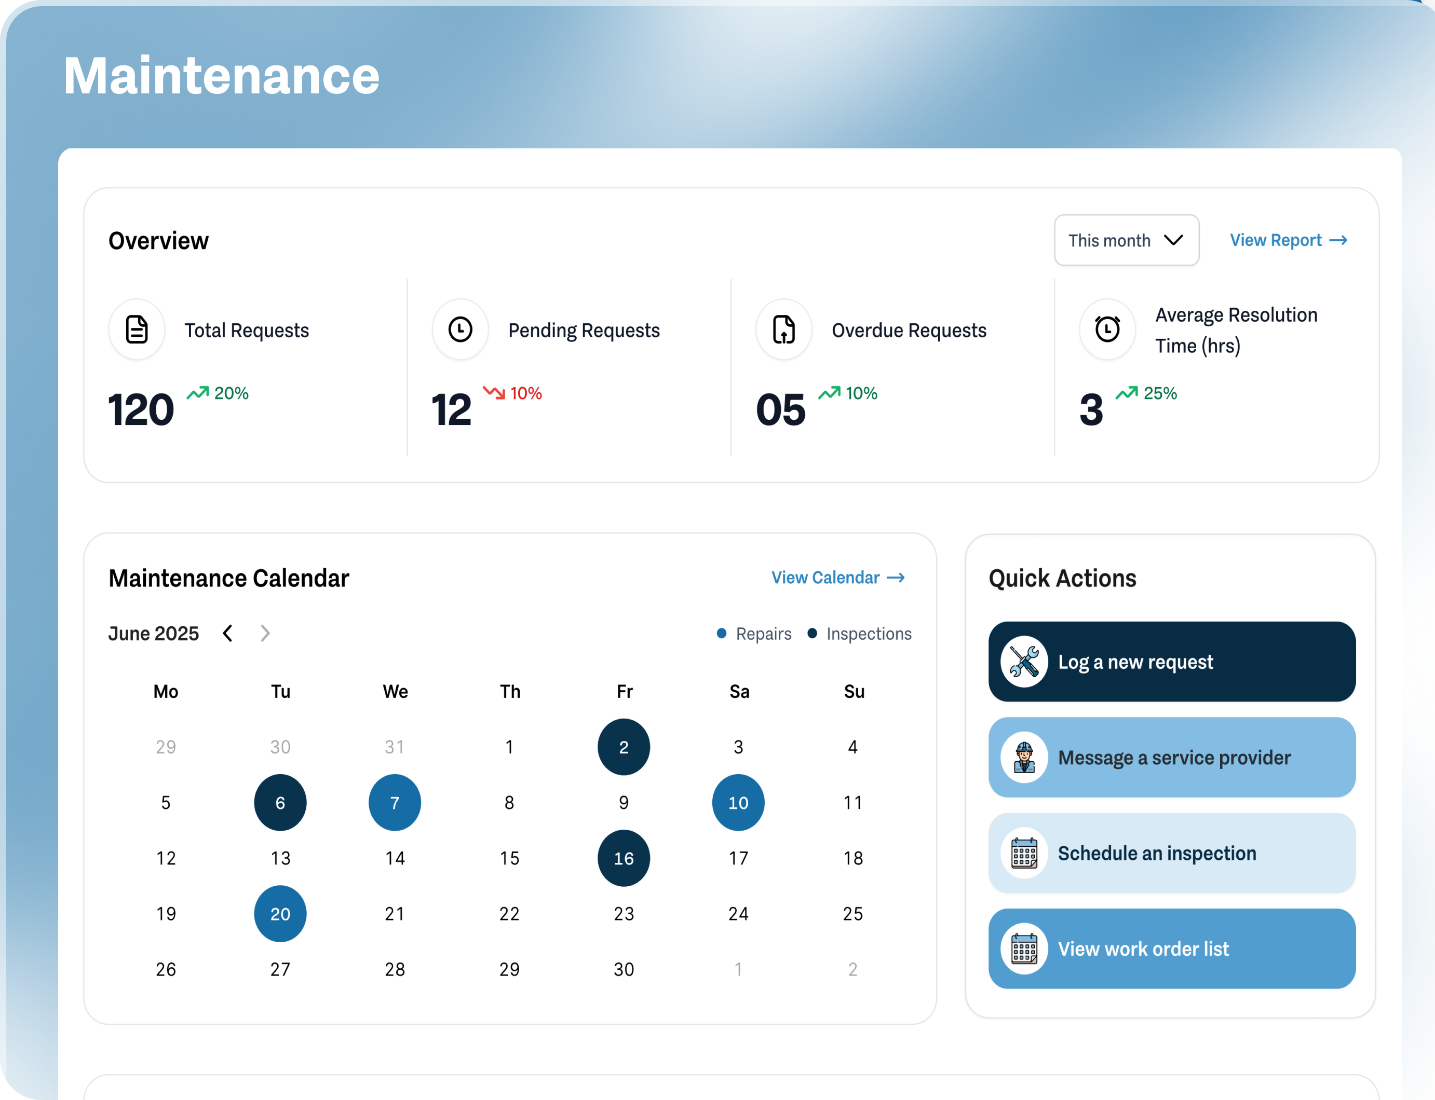The height and width of the screenshot is (1100, 1435).
Task: Select June 18 in the calendar
Action: (852, 858)
